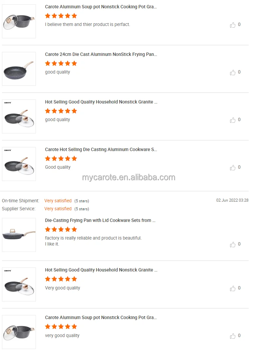
Task: Open soup pot thumbnail beside "very good quality" review
Action: coord(19,332)
